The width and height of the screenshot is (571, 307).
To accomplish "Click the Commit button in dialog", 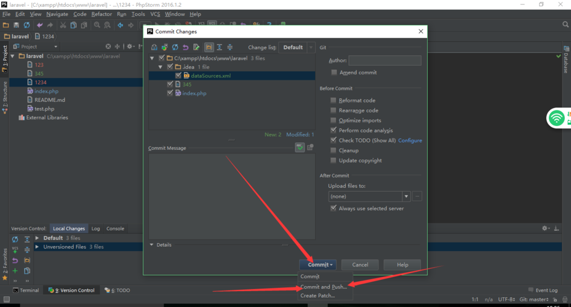I will 317,265.
